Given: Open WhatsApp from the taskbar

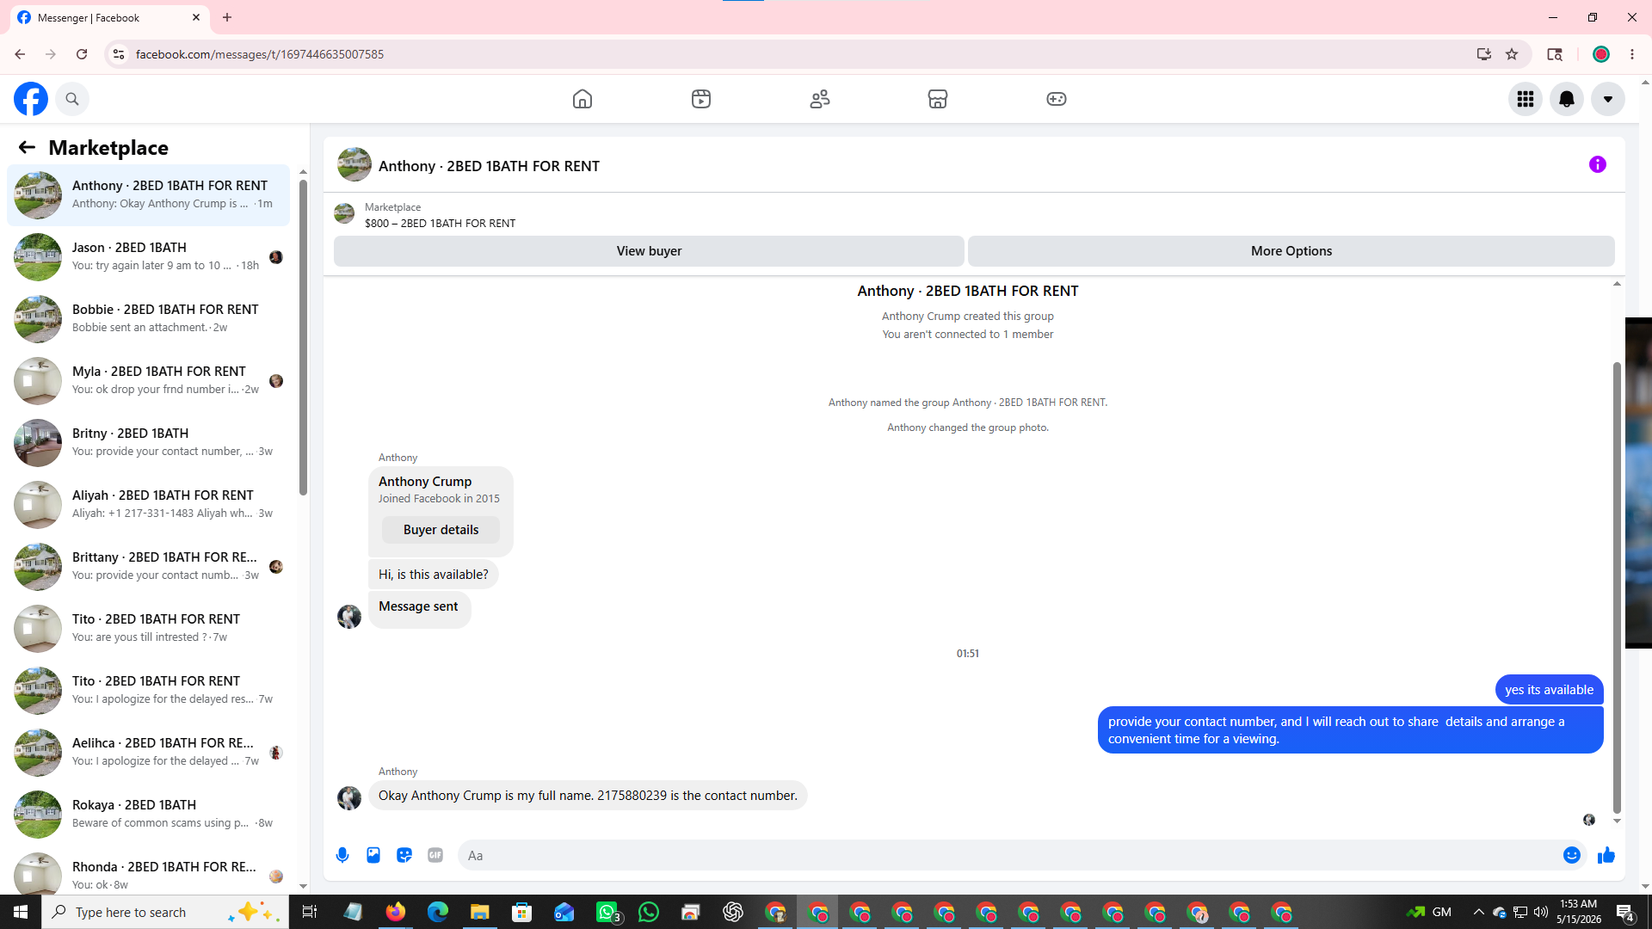Looking at the screenshot, I should tap(649, 912).
